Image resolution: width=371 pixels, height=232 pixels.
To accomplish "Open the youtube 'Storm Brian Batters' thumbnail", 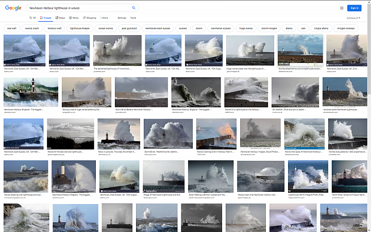I will click(141, 92).
